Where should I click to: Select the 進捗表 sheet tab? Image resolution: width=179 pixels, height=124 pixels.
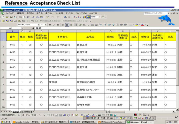tap(16, 112)
